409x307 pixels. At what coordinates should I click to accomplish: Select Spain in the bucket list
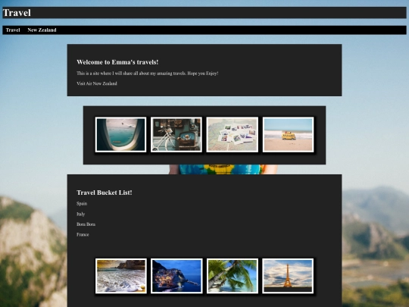(x=82, y=204)
